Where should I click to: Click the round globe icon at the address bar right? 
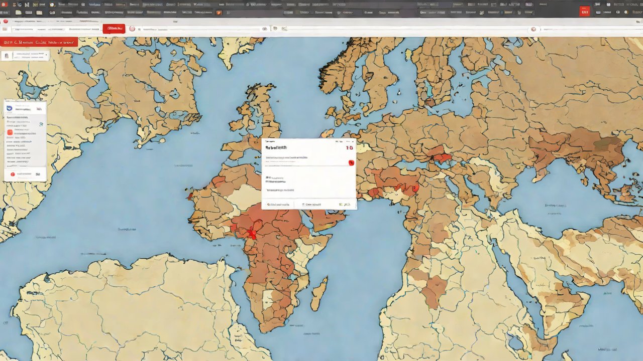click(533, 29)
